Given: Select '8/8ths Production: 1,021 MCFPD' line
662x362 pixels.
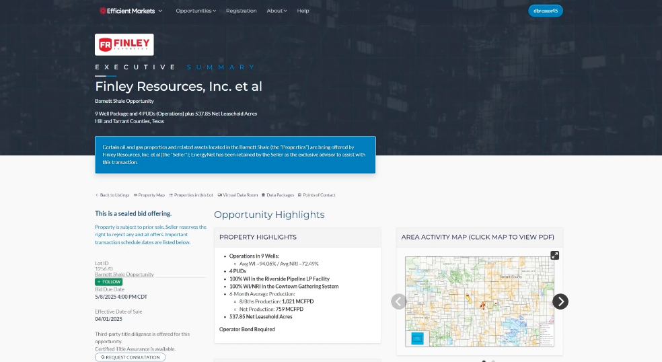Looking at the screenshot, I should click(x=276, y=301).
